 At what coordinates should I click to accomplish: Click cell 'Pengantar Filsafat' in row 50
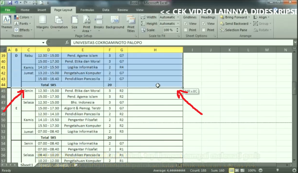(83, 120)
